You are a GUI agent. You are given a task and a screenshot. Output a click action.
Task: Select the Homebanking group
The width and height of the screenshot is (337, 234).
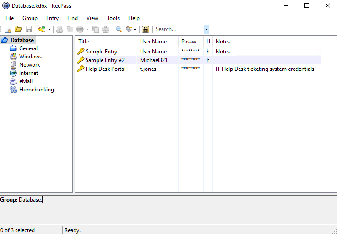(37, 90)
